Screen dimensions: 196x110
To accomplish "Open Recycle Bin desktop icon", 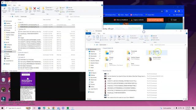I will (x=3, y=80).
